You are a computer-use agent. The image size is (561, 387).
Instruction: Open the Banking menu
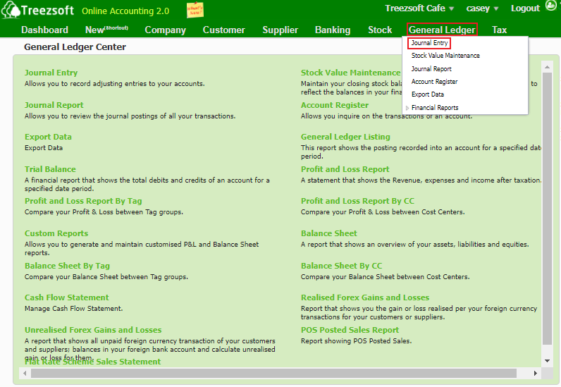[x=333, y=30]
